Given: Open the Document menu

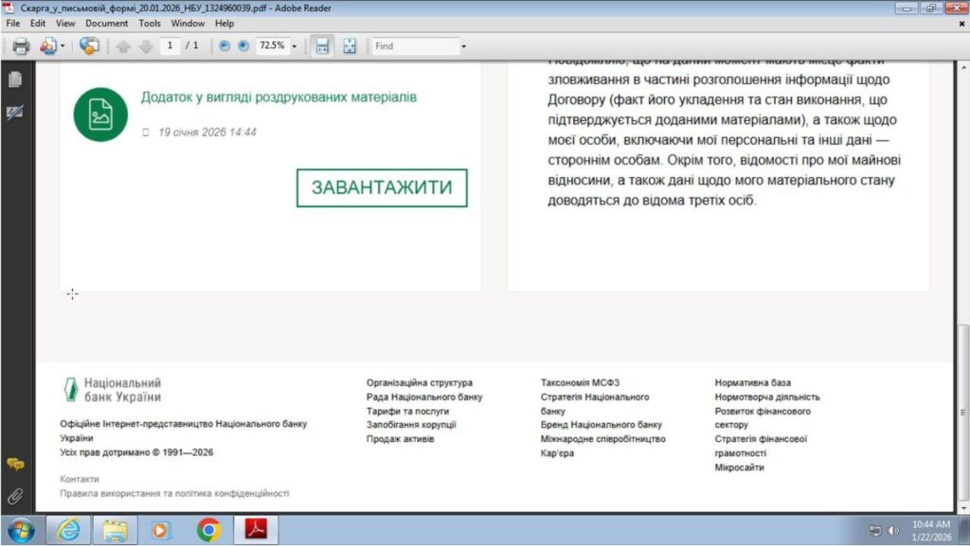Looking at the screenshot, I should coord(106,23).
